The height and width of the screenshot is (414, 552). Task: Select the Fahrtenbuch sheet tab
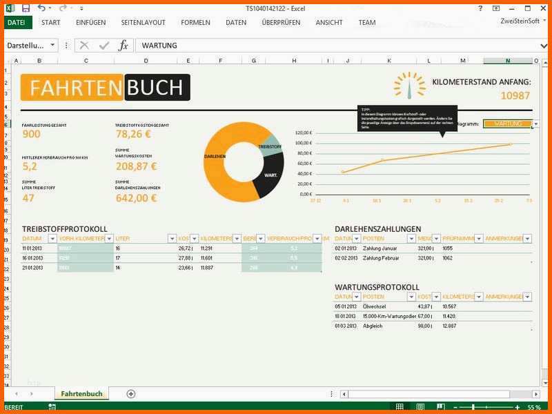coord(81,393)
